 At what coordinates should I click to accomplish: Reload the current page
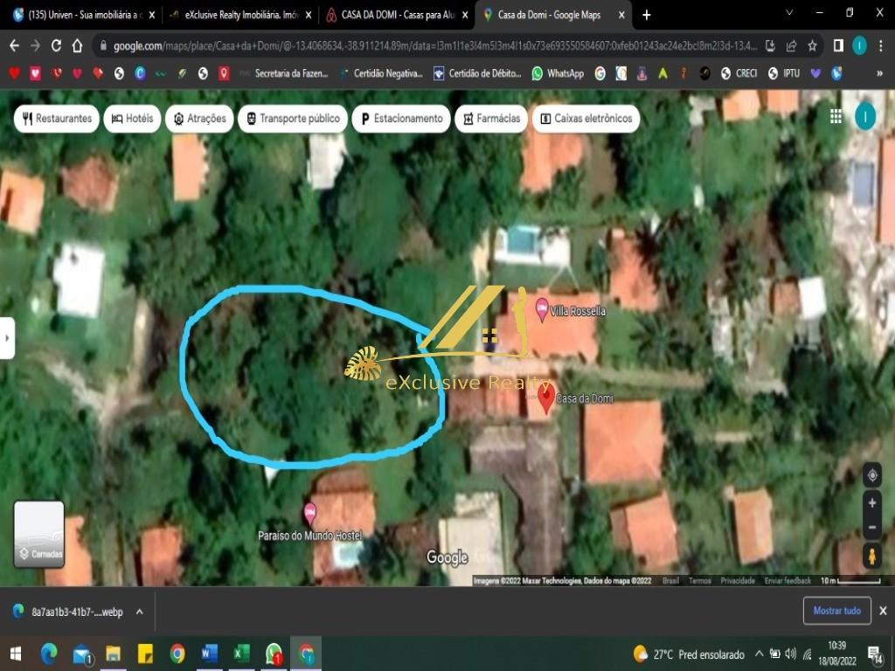[57, 45]
